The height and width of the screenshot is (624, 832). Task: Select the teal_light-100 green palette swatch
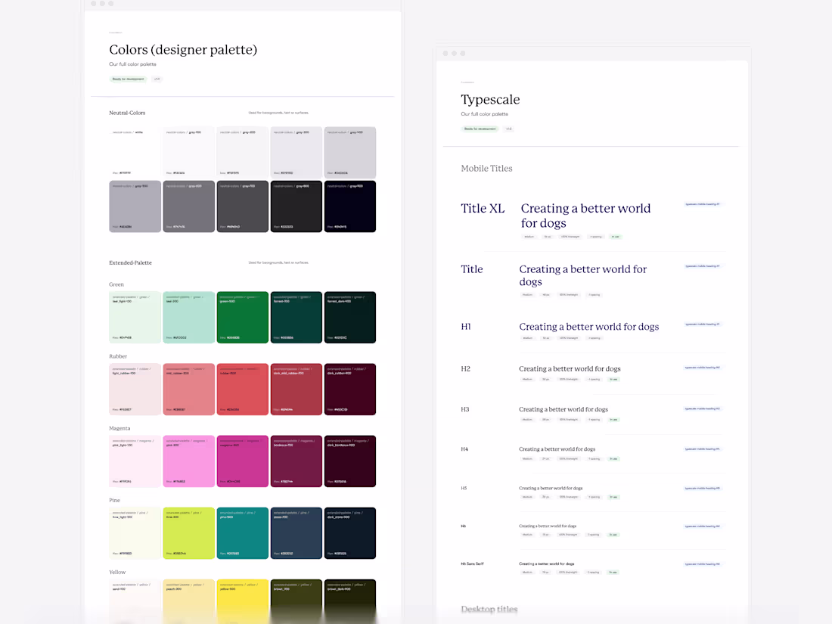[135, 317]
